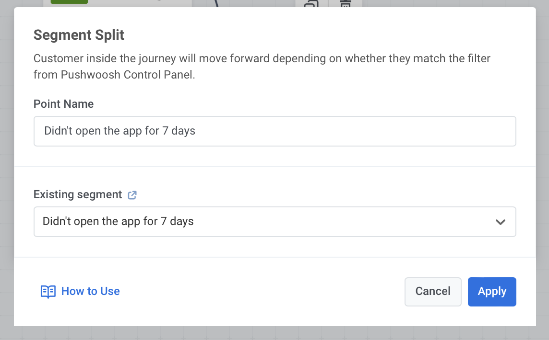Screen dimensions: 549x340
Task: Click the green button behind the dialog
Action: 66,2
